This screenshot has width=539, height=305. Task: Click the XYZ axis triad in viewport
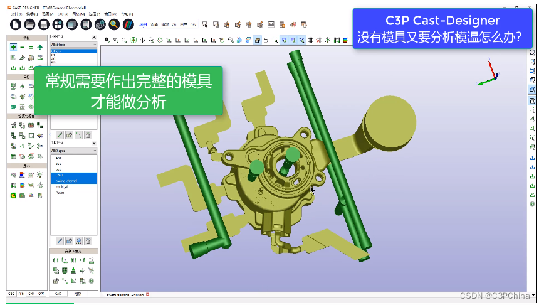[x=488, y=72]
